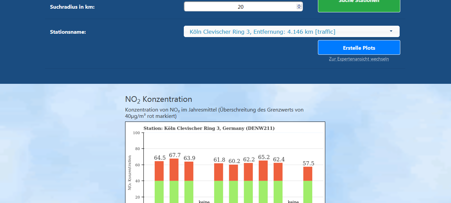451x203 pixels.
Task: Open the Stationsname dropdown list
Action: tap(292, 32)
